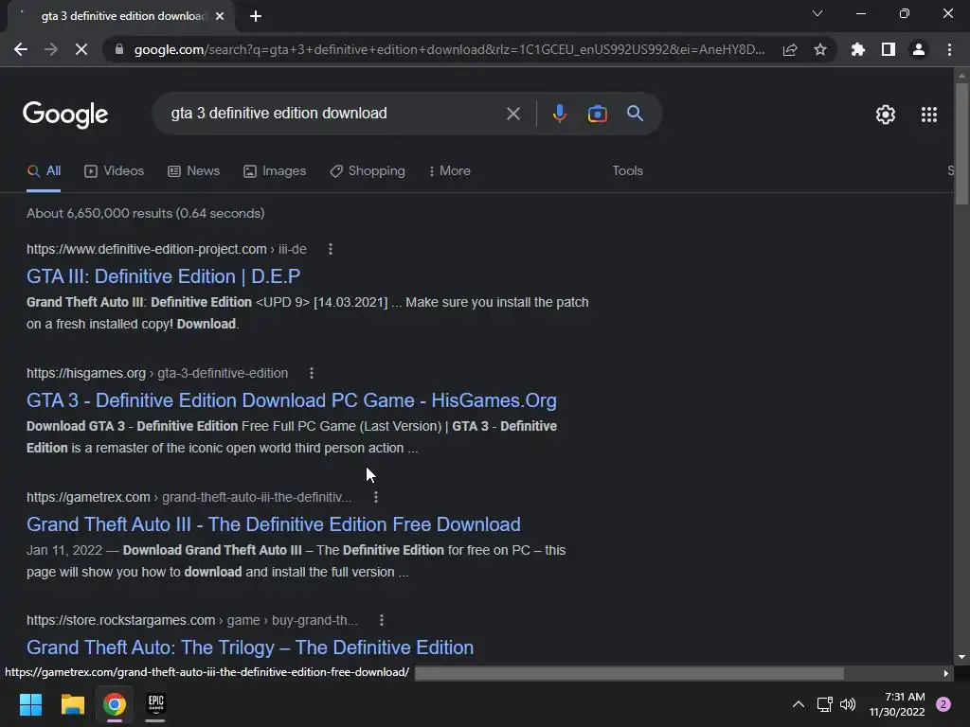The height and width of the screenshot is (727, 970).
Task: Go to the Google homepage logo
Action: click(65, 115)
